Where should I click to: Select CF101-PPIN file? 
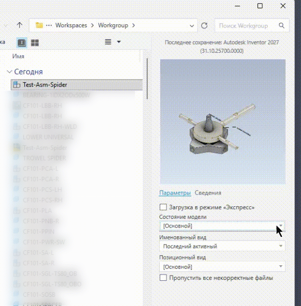[x=38, y=231]
